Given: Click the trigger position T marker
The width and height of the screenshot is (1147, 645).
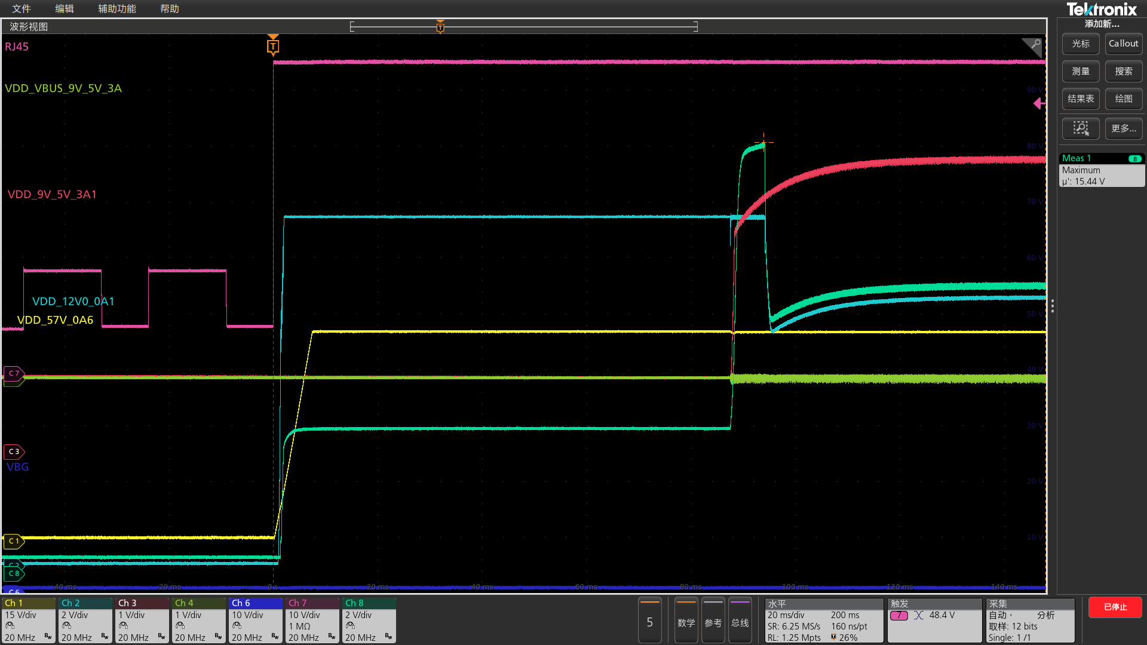Looking at the screenshot, I should [x=273, y=46].
